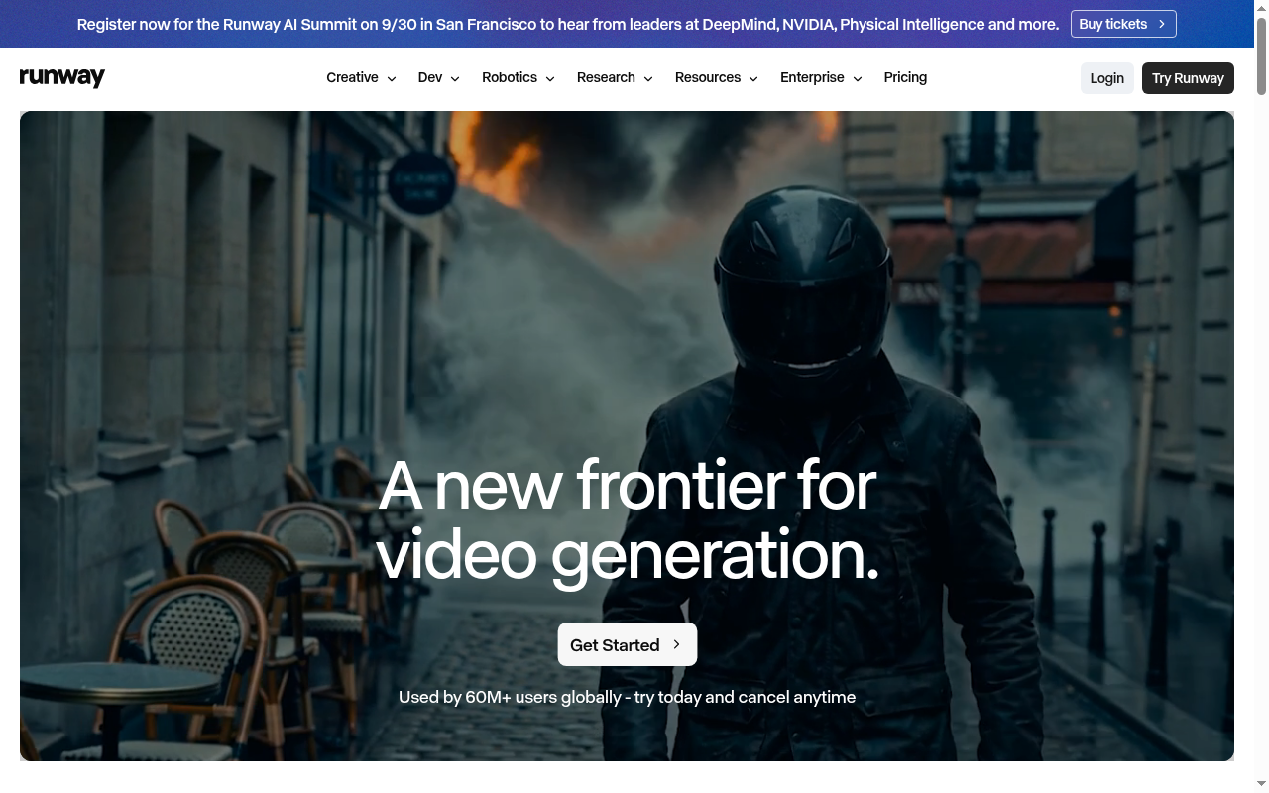The width and height of the screenshot is (1269, 793).
Task: Click the Login button
Action: (1107, 78)
